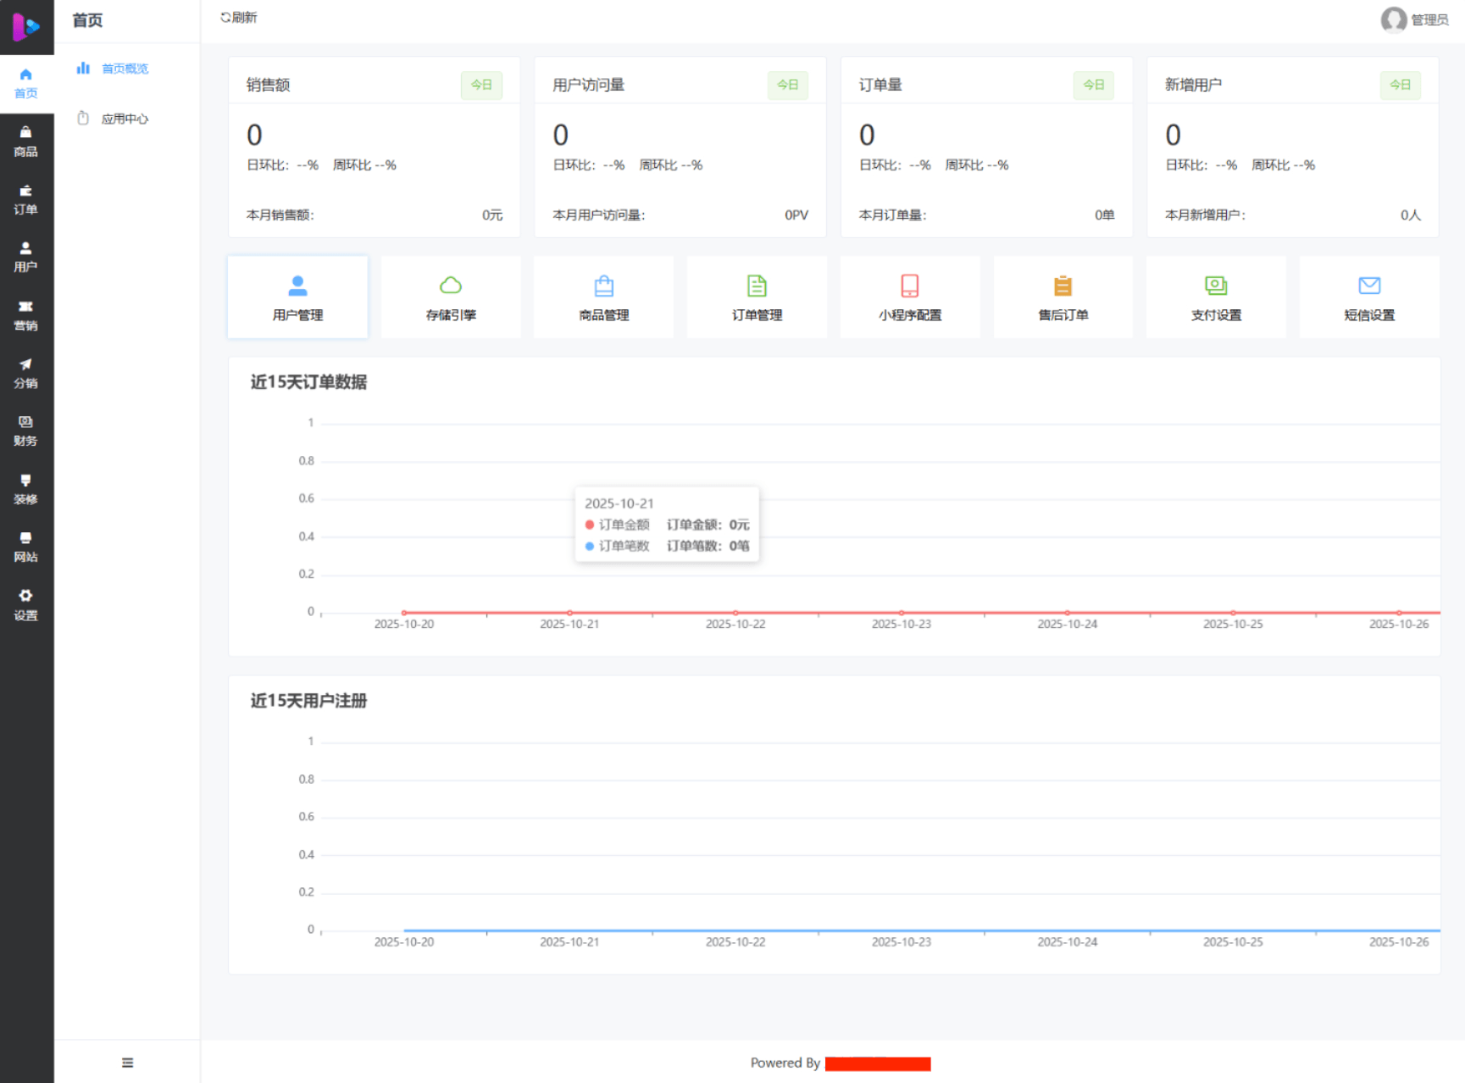Viewport: 1465px width, 1083px height.
Task: Toggle the 今日 filter on 订单量 card
Action: (1094, 85)
